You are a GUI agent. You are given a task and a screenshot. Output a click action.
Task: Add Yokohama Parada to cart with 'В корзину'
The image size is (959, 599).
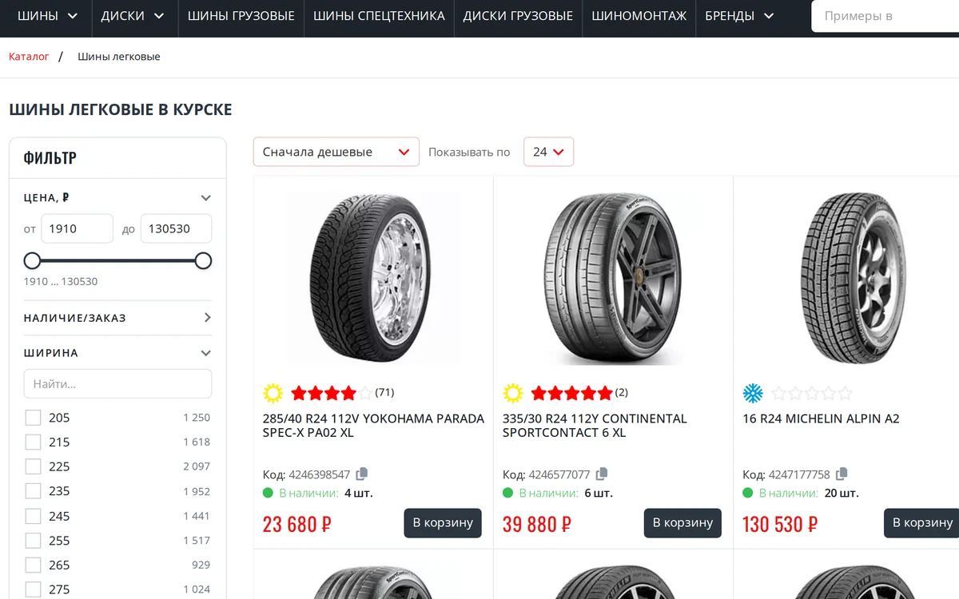(443, 523)
